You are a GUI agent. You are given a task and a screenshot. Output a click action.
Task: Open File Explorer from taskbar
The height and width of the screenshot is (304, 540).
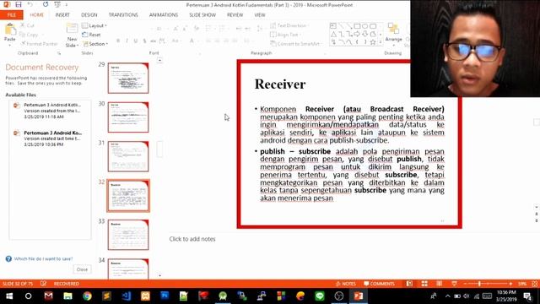coord(67,296)
